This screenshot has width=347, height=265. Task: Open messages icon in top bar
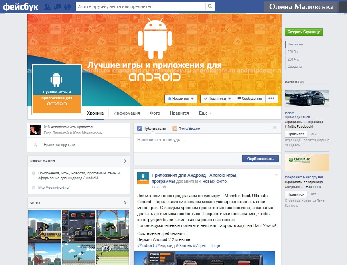(x=57, y=7)
